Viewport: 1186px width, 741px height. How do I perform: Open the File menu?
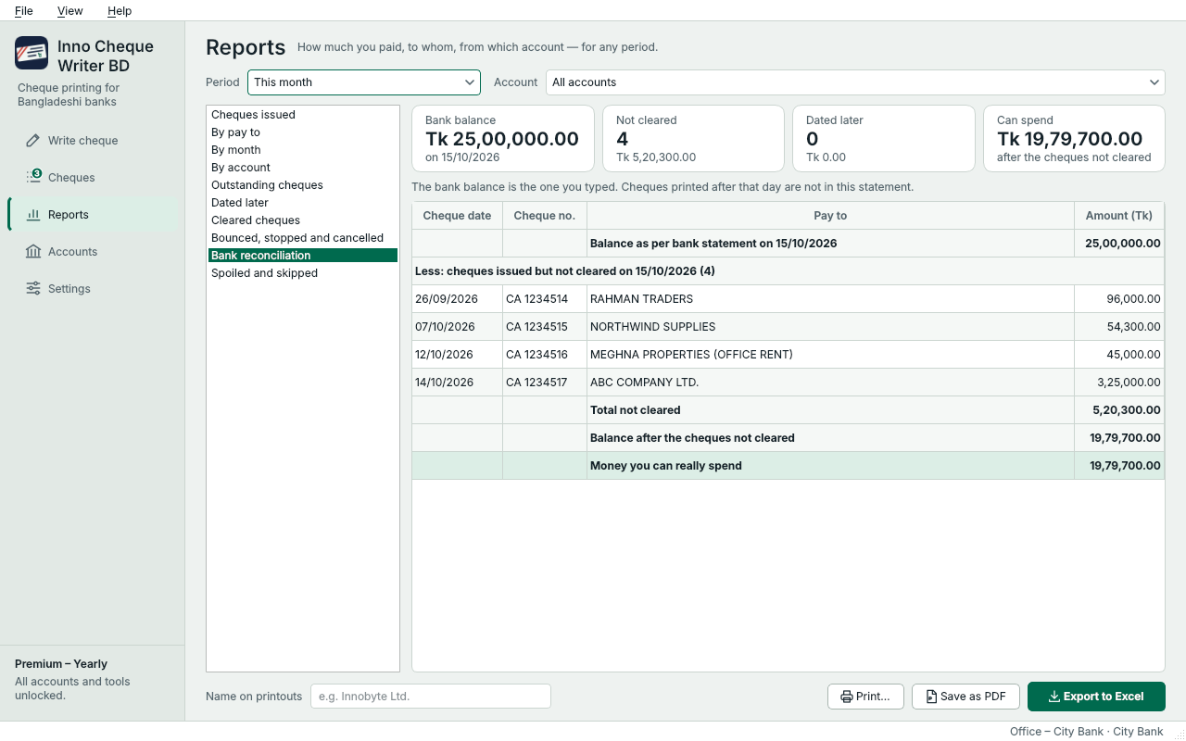click(24, 11)
